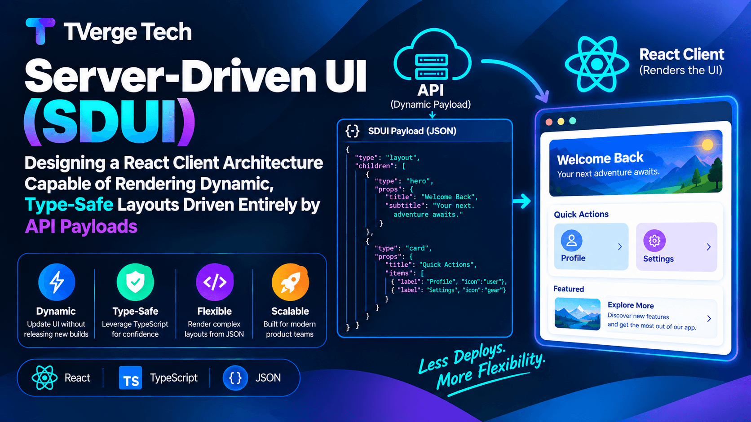Click the Profile user avatar icon
The image size is (751, 422).
click(x=571, y=240)
